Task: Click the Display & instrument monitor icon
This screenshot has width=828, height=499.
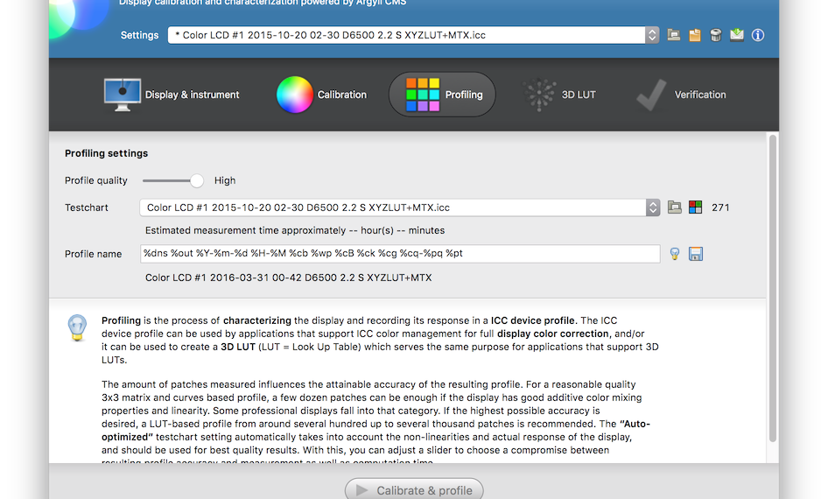Action: coord(123,95)
